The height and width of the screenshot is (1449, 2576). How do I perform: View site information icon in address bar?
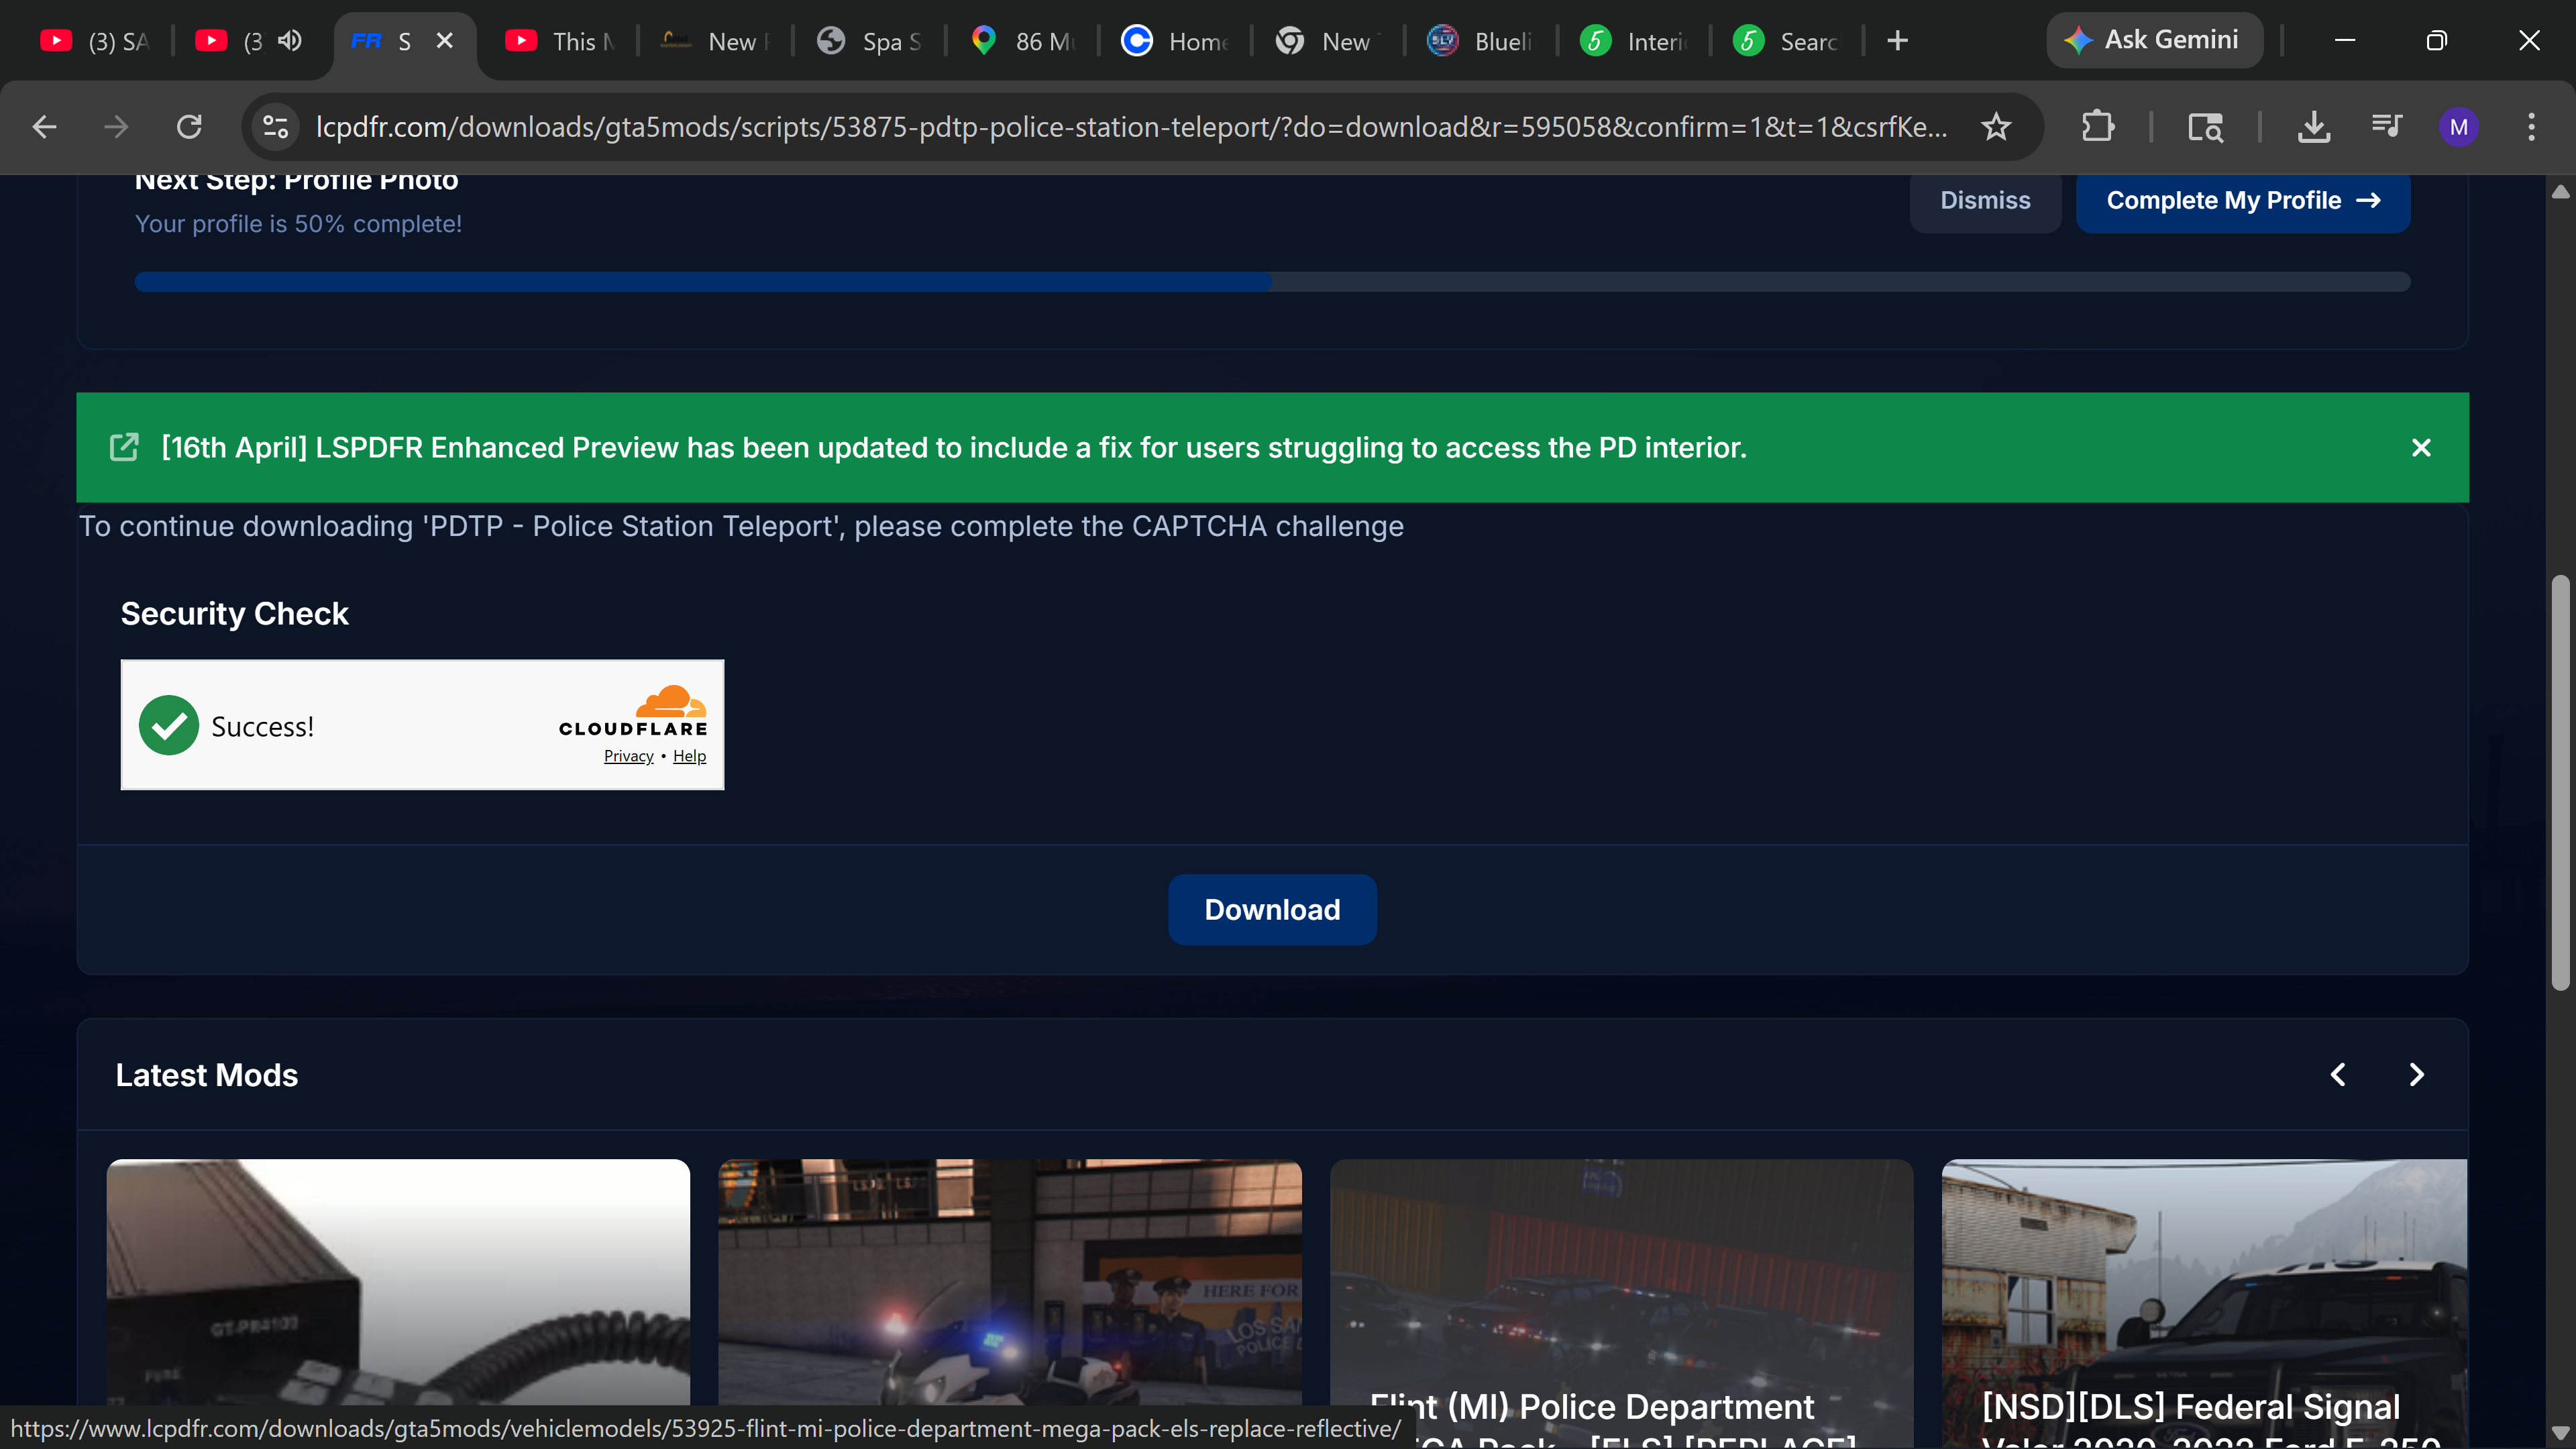point(275,127)
